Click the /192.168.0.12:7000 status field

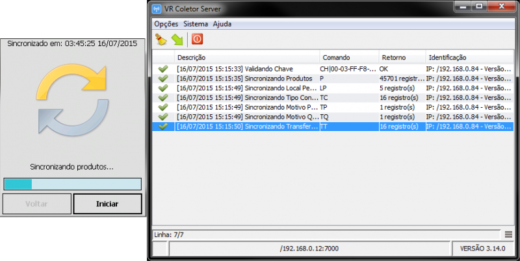pos(309,249)
